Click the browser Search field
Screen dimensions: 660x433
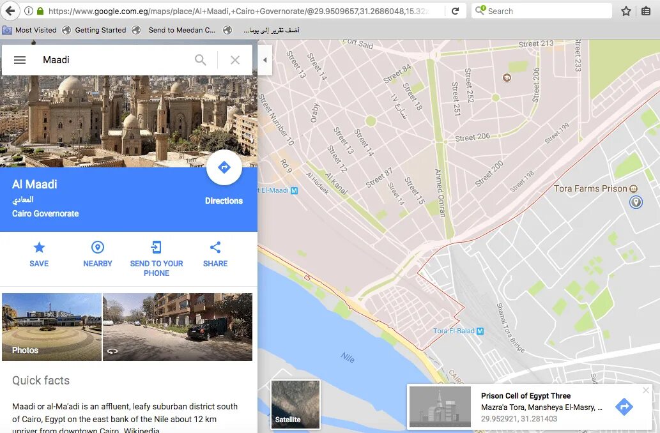542,11
